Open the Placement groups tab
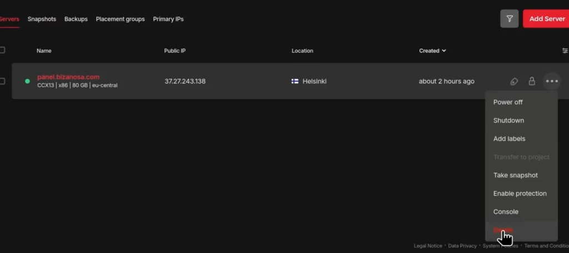Screen dimensions: 569x253 [120, 19]
